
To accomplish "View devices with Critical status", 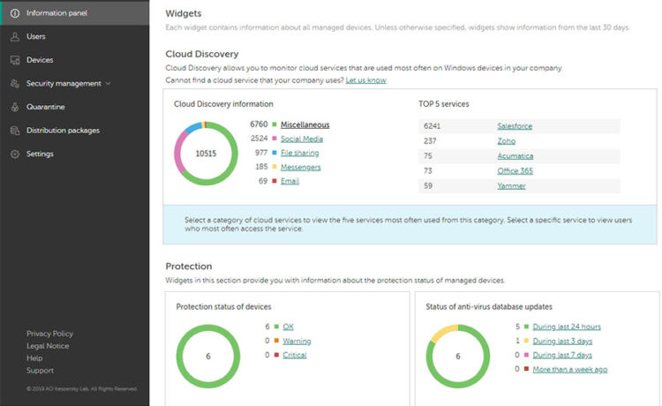I will (x=294, y=355).
